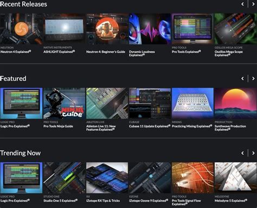Open Synthwave Production sunset thumbnail
This screenshot has width=257, height=208.
click(235, 103)
